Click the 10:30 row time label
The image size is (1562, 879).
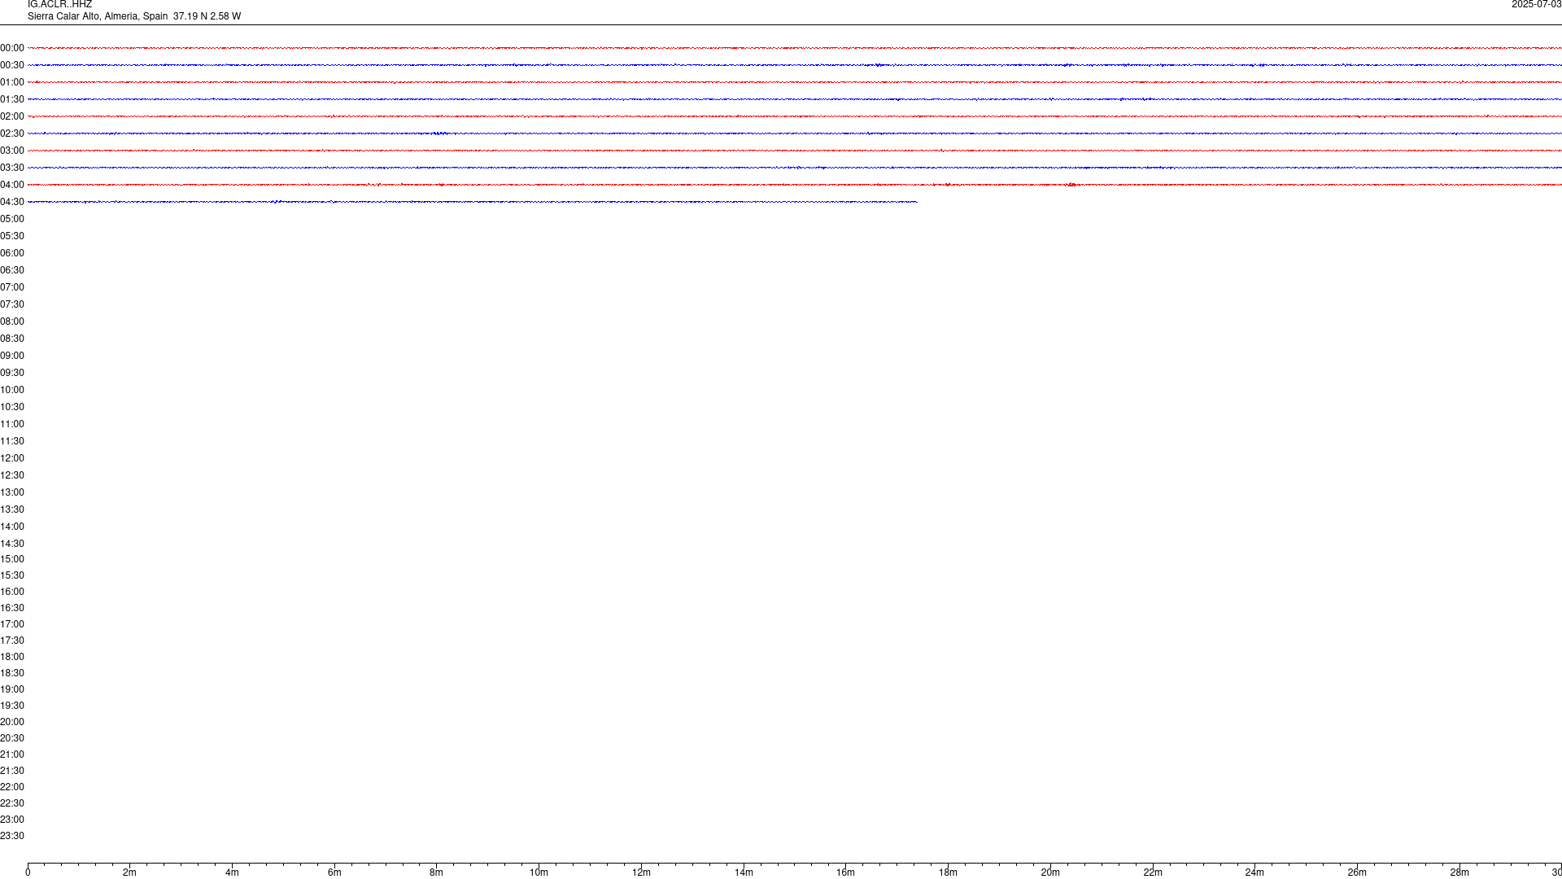(12, 407)
